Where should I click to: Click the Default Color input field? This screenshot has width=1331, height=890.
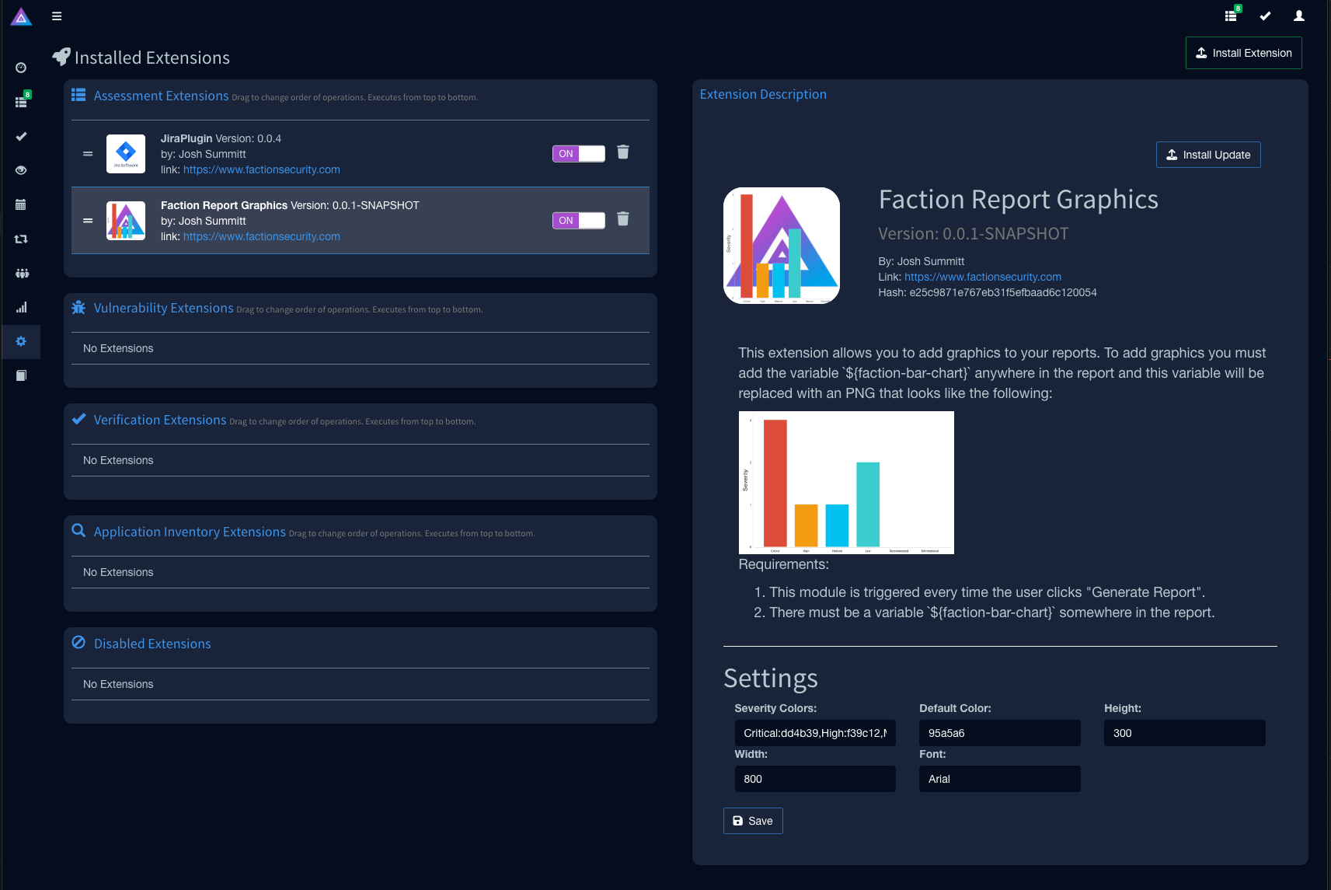coord(1000,733)
